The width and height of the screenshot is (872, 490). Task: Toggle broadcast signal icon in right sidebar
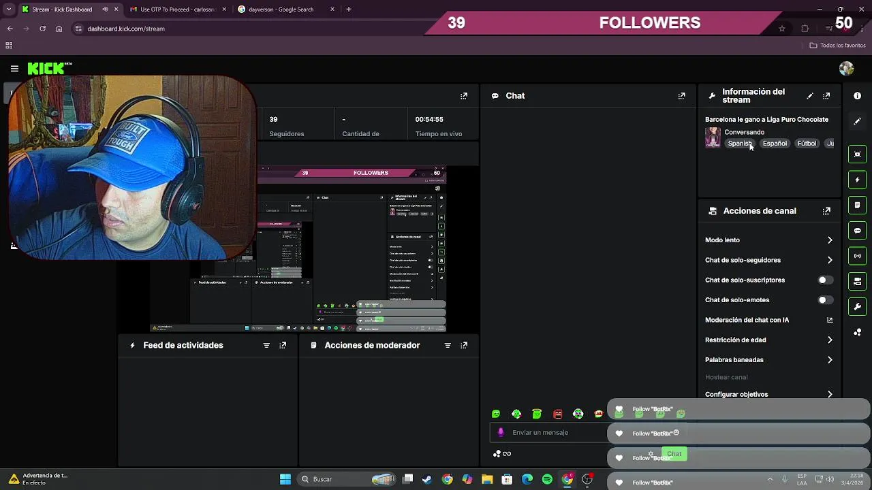point(857,256)
